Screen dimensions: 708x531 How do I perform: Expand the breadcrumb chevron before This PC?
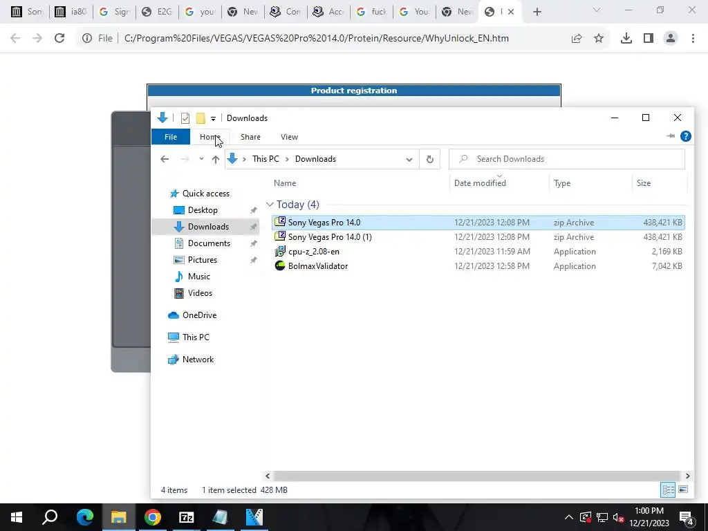[244, 159]
